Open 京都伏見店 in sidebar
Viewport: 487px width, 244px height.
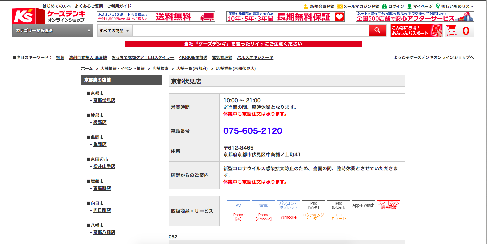pyautogui.click(x=104, y=100)
